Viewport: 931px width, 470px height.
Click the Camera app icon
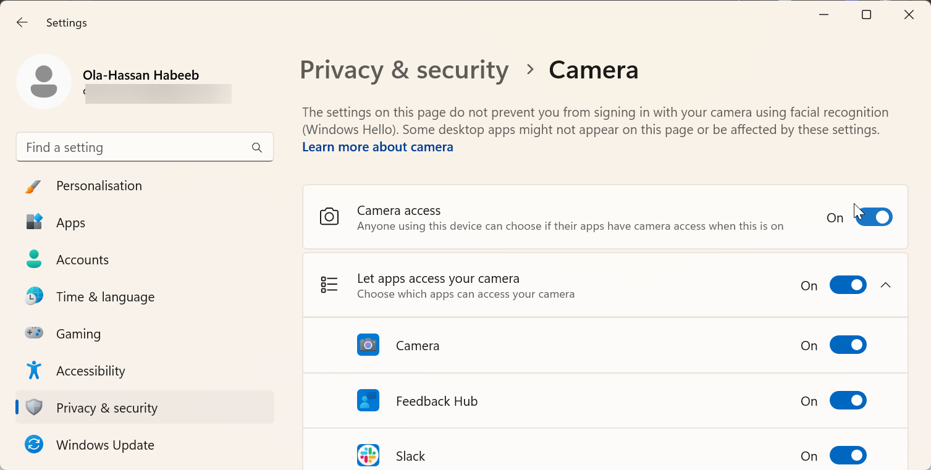tap(368, 345)
